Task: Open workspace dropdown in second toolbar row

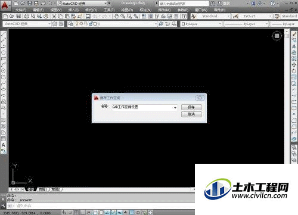Action: 27,24
